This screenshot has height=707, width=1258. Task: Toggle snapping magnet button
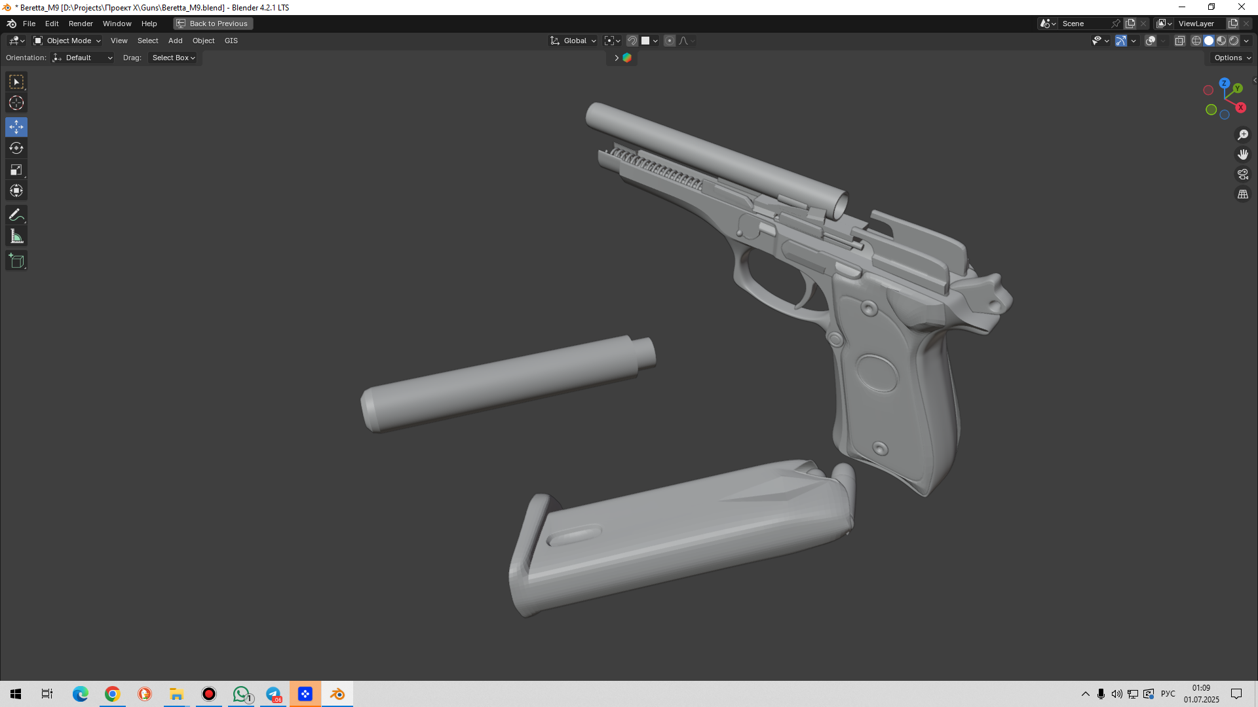[x=632, y=41]
